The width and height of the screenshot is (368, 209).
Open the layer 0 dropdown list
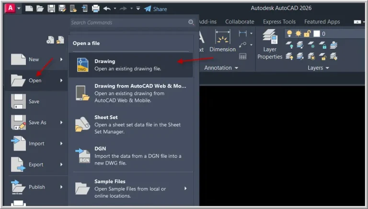(326, 34)
